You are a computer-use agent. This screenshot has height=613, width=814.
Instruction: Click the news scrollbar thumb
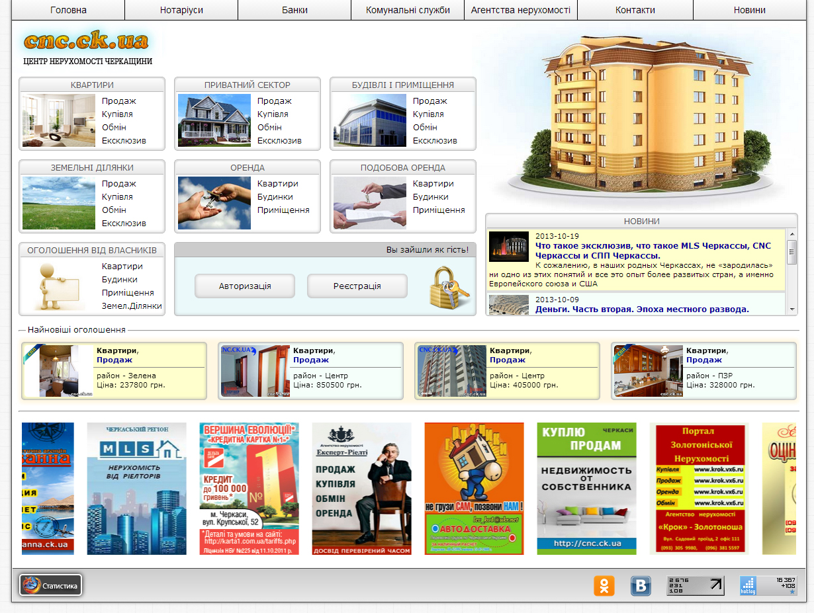tap(792, 251)
